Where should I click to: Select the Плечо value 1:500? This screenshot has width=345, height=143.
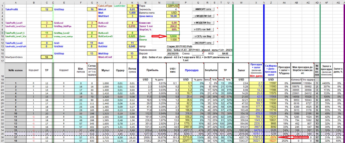click(173, 40)
